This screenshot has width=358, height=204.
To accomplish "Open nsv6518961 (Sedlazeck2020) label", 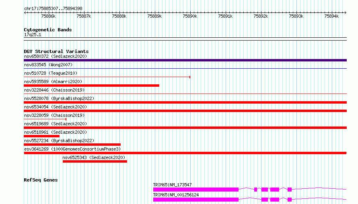I will tap(56, 132).
